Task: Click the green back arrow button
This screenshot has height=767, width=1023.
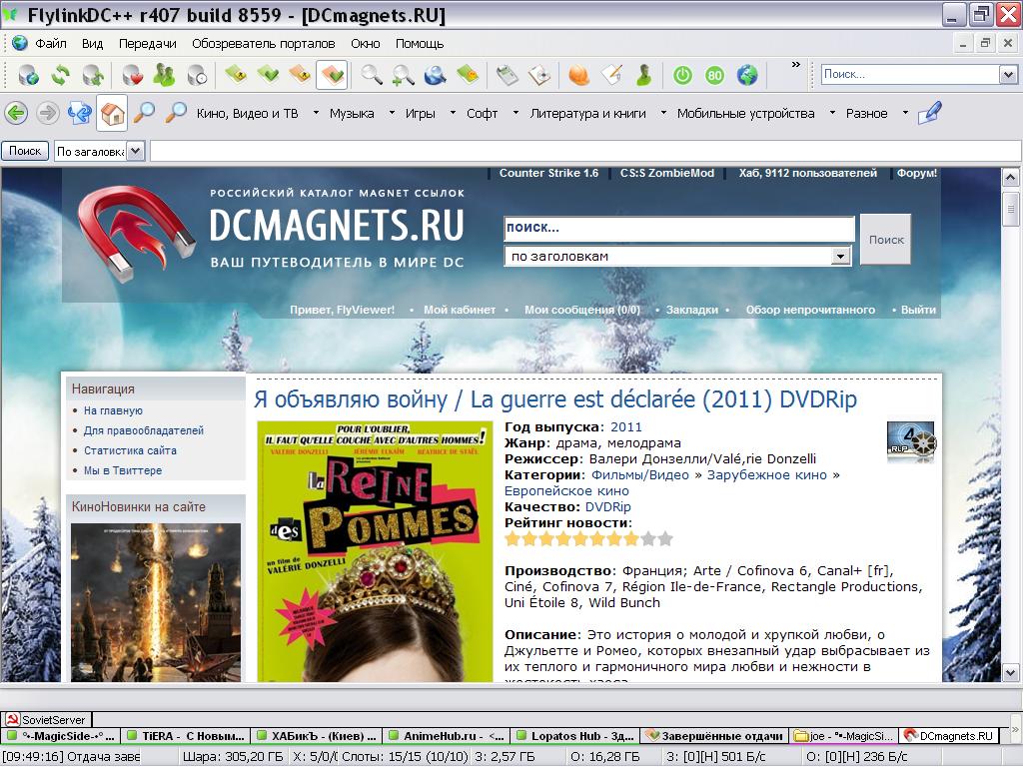Action: pyautogui.click(x=16, y=113)
